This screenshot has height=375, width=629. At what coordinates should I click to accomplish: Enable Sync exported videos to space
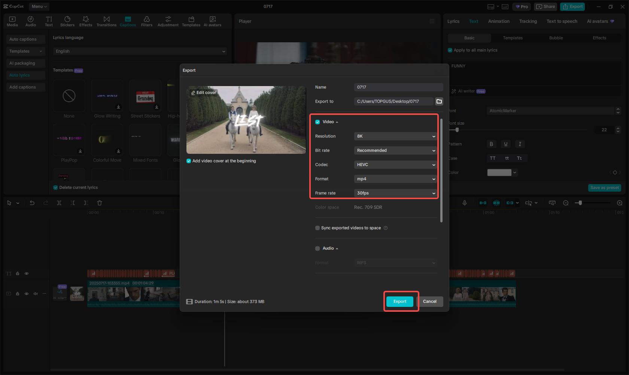pyautogui.click(x=317, y=228)
